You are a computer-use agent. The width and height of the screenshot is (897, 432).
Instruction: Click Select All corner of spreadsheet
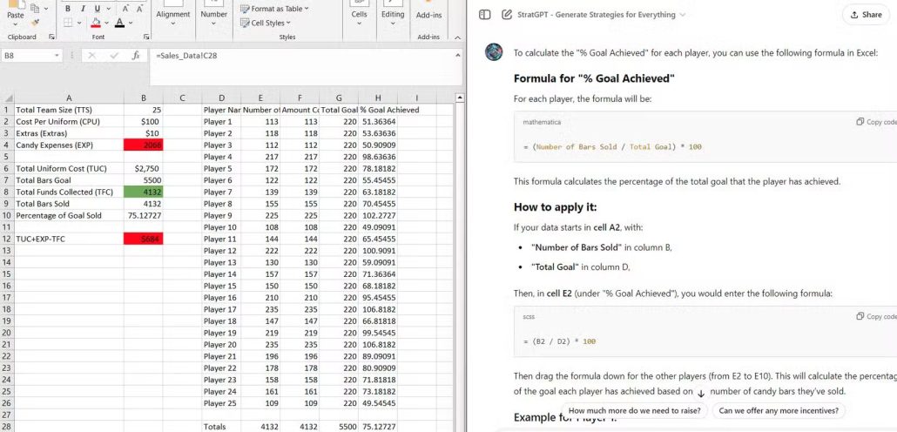pyautogui.click(x=7, y=98)
